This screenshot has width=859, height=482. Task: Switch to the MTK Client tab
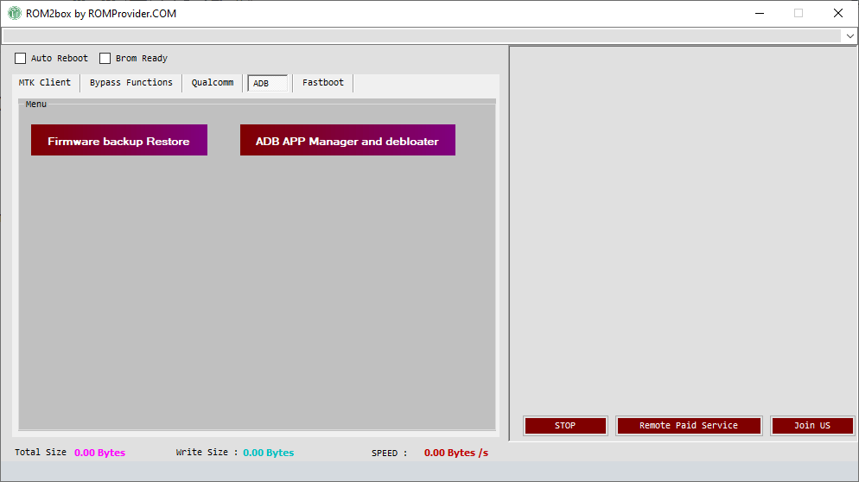pyautogui.click(x=45, y=83)
